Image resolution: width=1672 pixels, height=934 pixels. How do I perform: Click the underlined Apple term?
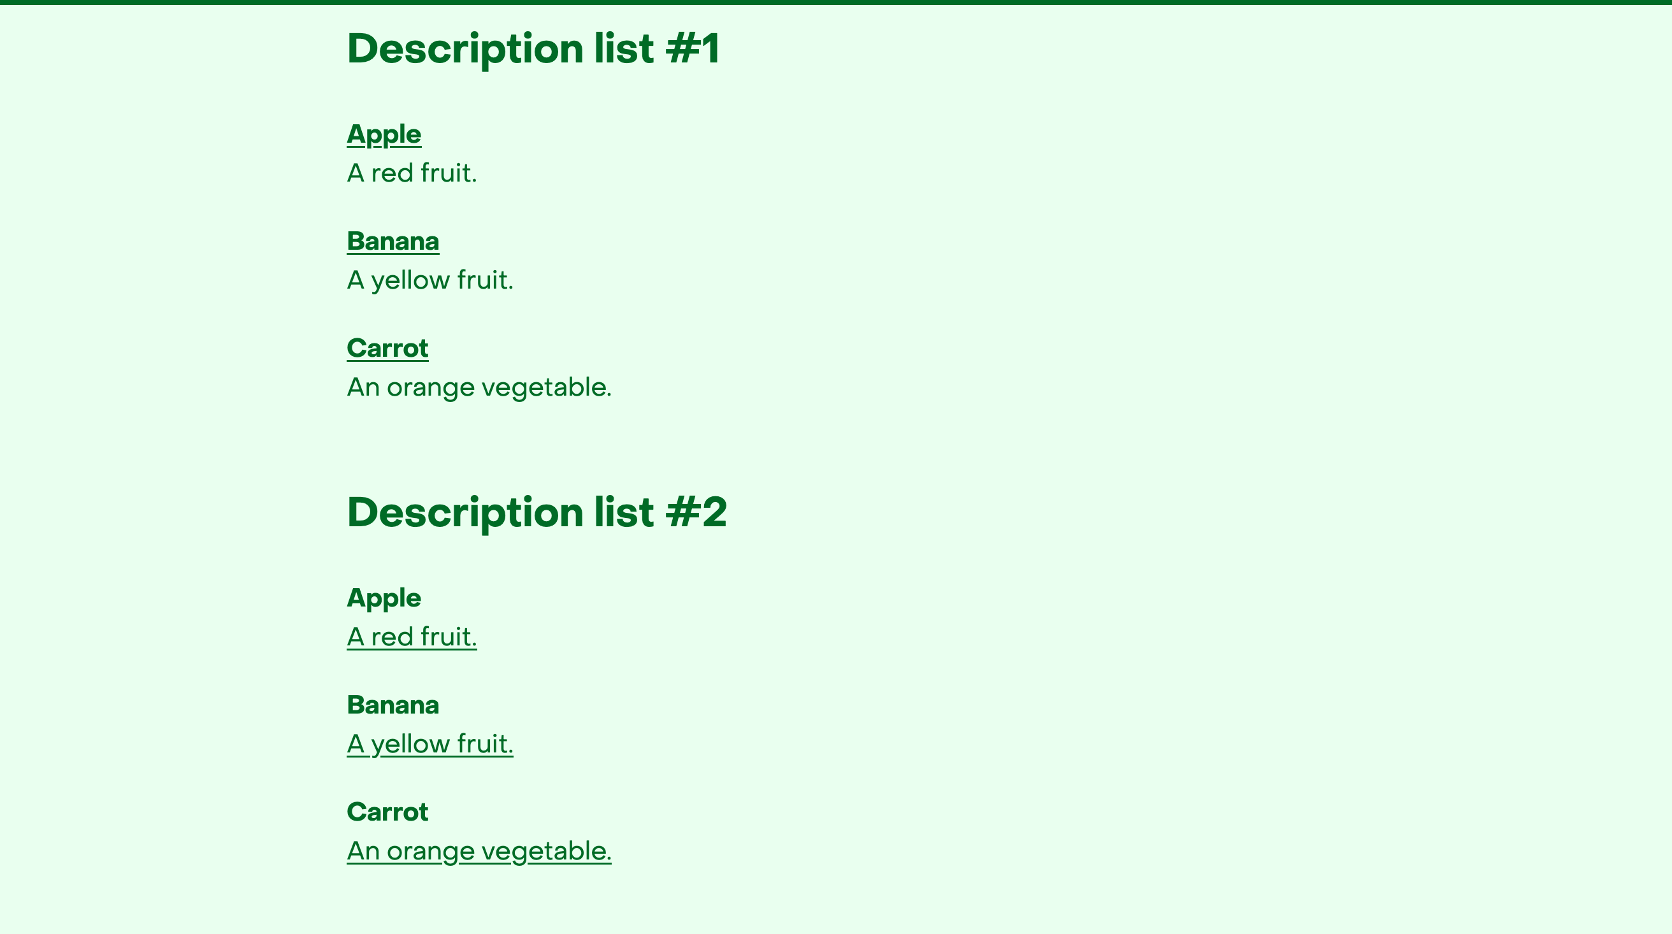point(384,135)
